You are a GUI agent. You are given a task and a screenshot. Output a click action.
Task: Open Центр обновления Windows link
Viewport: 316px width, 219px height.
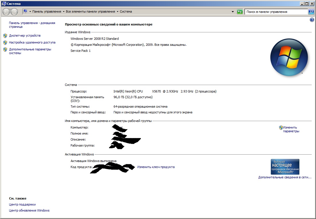coord(29,210)
